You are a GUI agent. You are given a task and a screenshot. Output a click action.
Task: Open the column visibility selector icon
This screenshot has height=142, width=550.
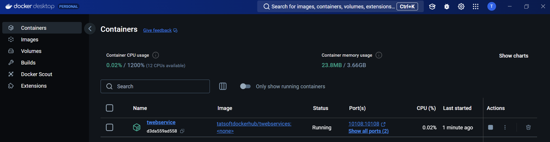click(x=223, y=86)
